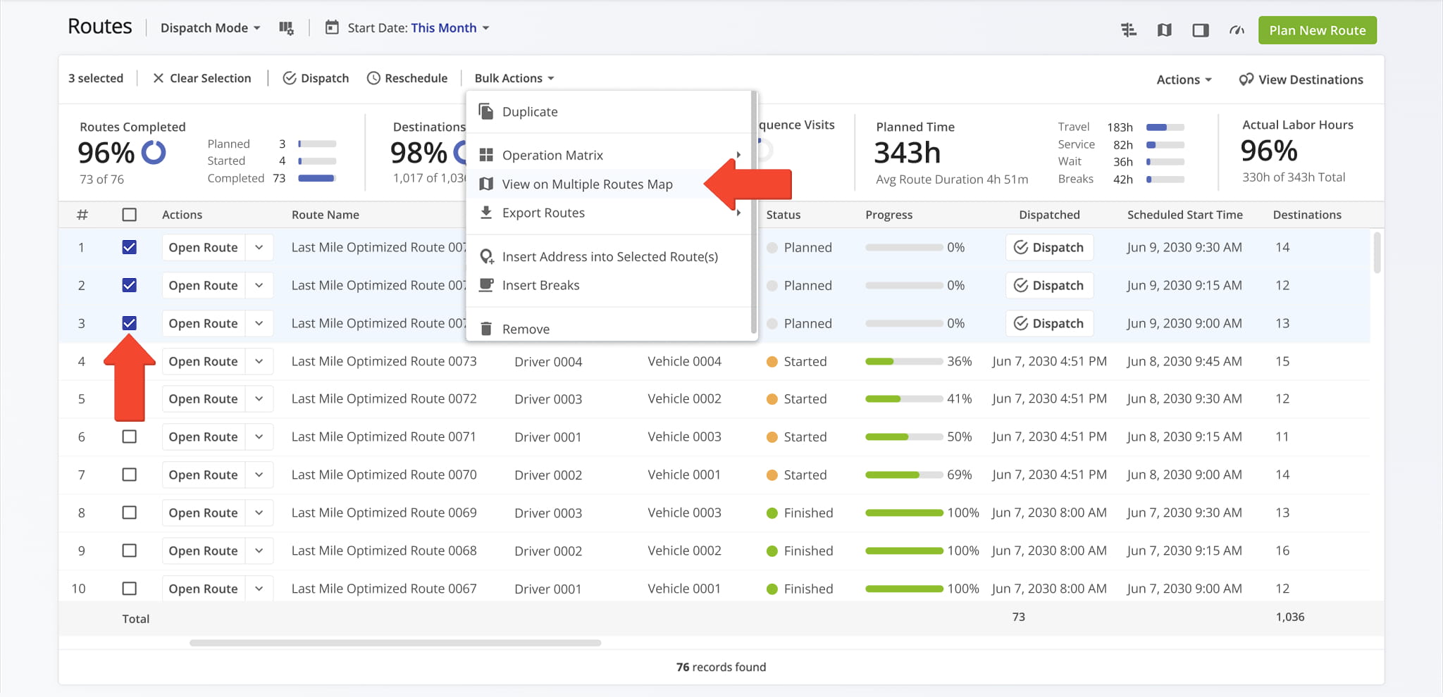Click the column settings icon next to Dispatch Mode

point(286,27)
